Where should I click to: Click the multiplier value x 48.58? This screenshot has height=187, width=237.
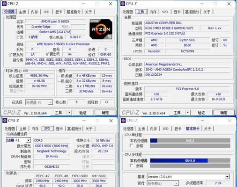pos(39,81)
